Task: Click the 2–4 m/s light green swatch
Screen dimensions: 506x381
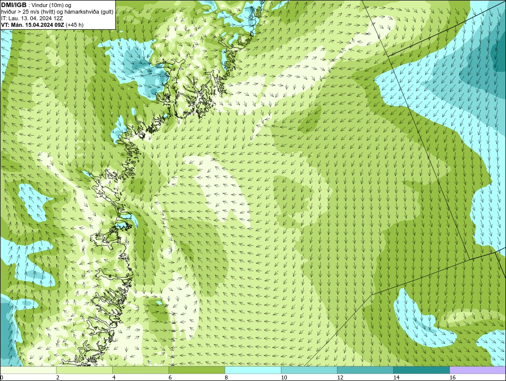Action: point(84,370)
